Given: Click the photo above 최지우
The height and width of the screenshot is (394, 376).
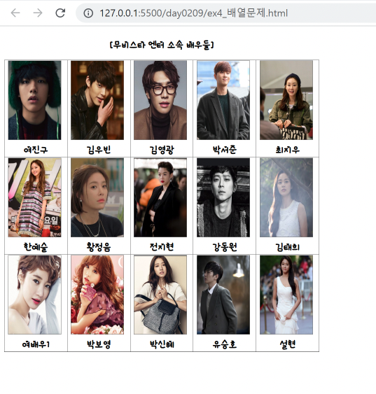Looking at the screenshot, I should (x=286, y=100).
